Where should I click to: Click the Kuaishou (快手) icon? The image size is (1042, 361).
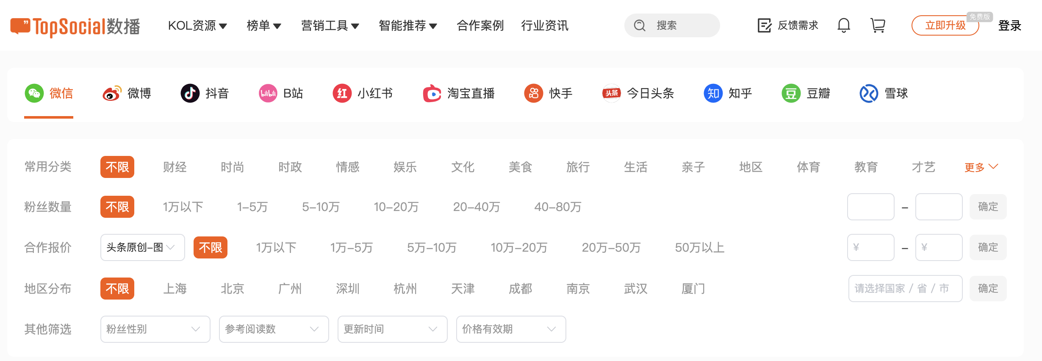[x=534, y=93]
